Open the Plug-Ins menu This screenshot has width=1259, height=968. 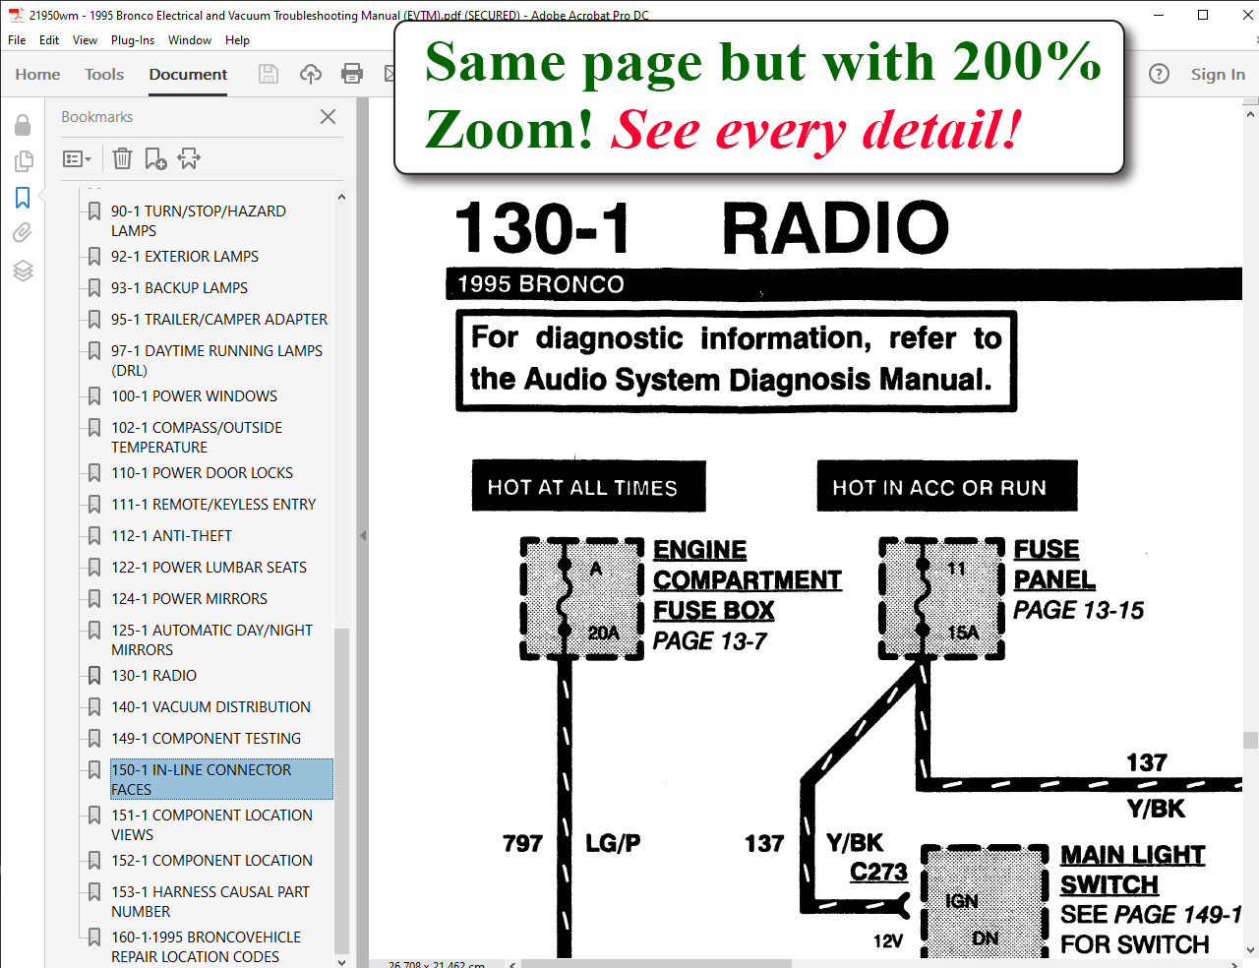point(133,40)
